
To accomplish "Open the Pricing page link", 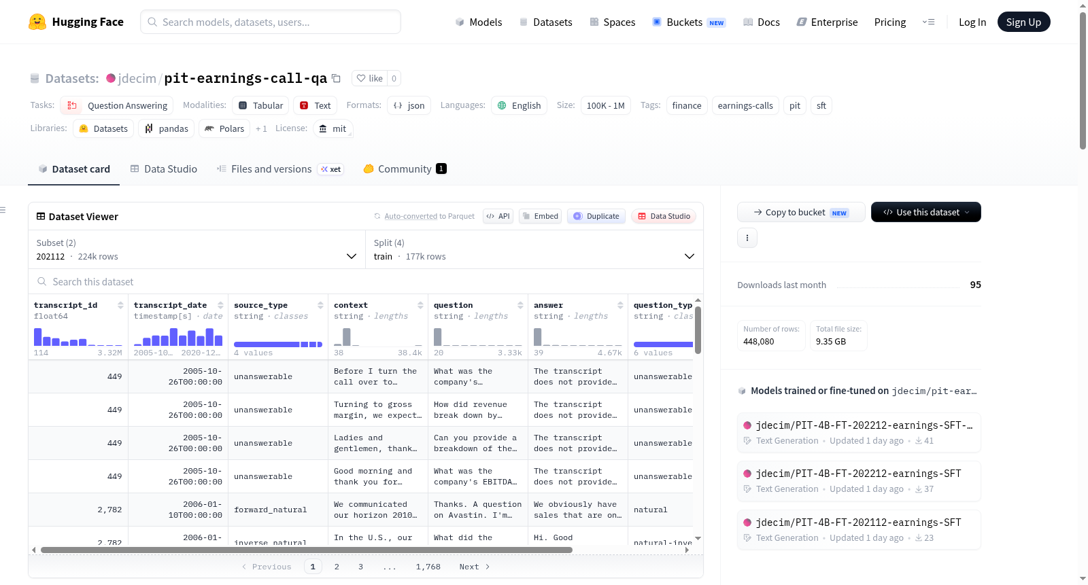I will pos(890,22).
